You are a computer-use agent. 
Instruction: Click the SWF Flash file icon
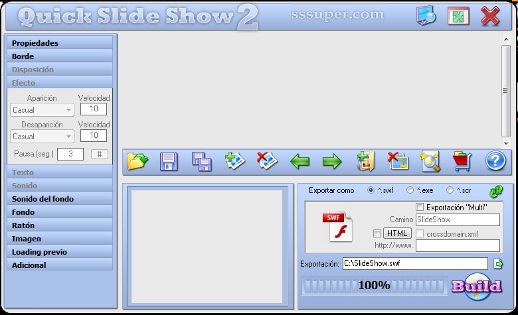coord(337,227)
